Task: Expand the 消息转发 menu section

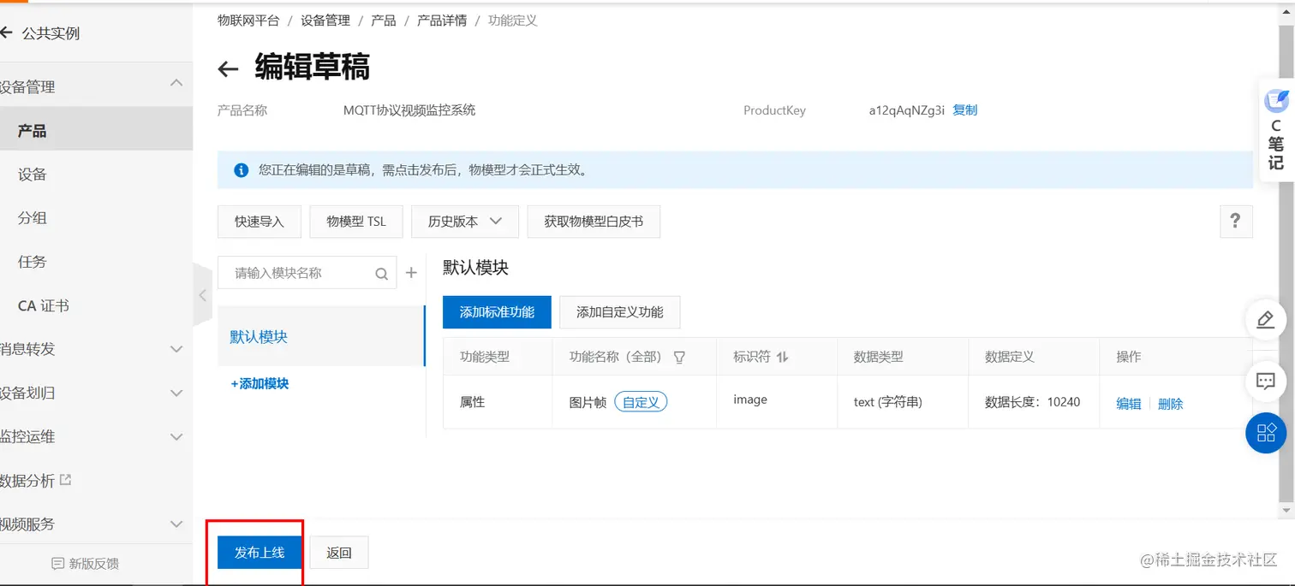Action: tap(176, 349)
